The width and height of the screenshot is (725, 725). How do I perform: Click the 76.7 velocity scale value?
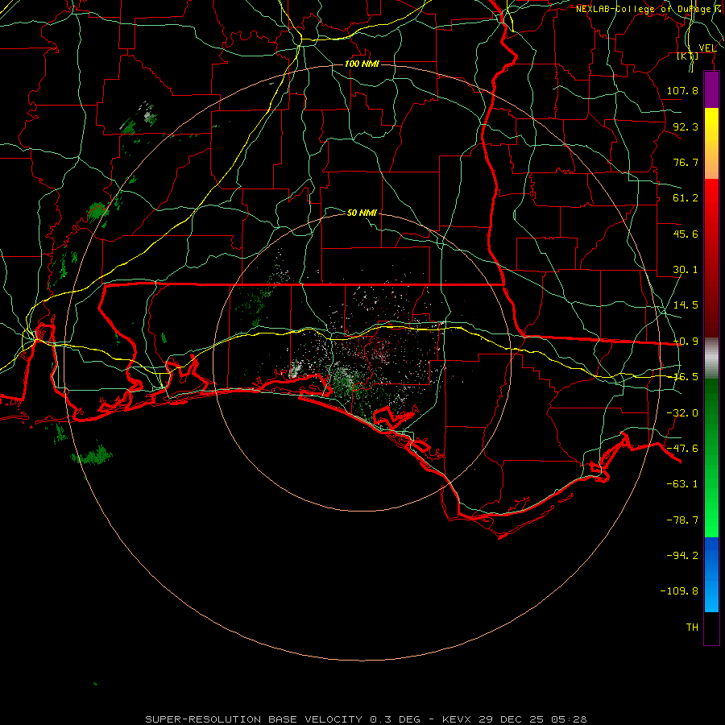tap(686, 162)
